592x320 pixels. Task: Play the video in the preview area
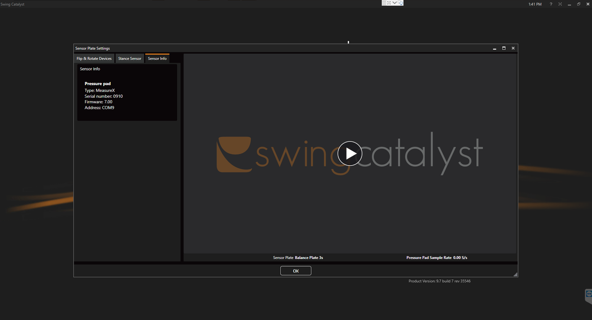click(x=350, y=154)
